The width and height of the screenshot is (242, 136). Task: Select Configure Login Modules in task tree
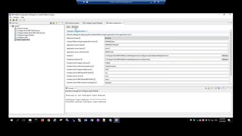25,35
